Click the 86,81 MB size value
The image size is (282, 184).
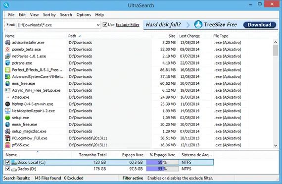168,70
